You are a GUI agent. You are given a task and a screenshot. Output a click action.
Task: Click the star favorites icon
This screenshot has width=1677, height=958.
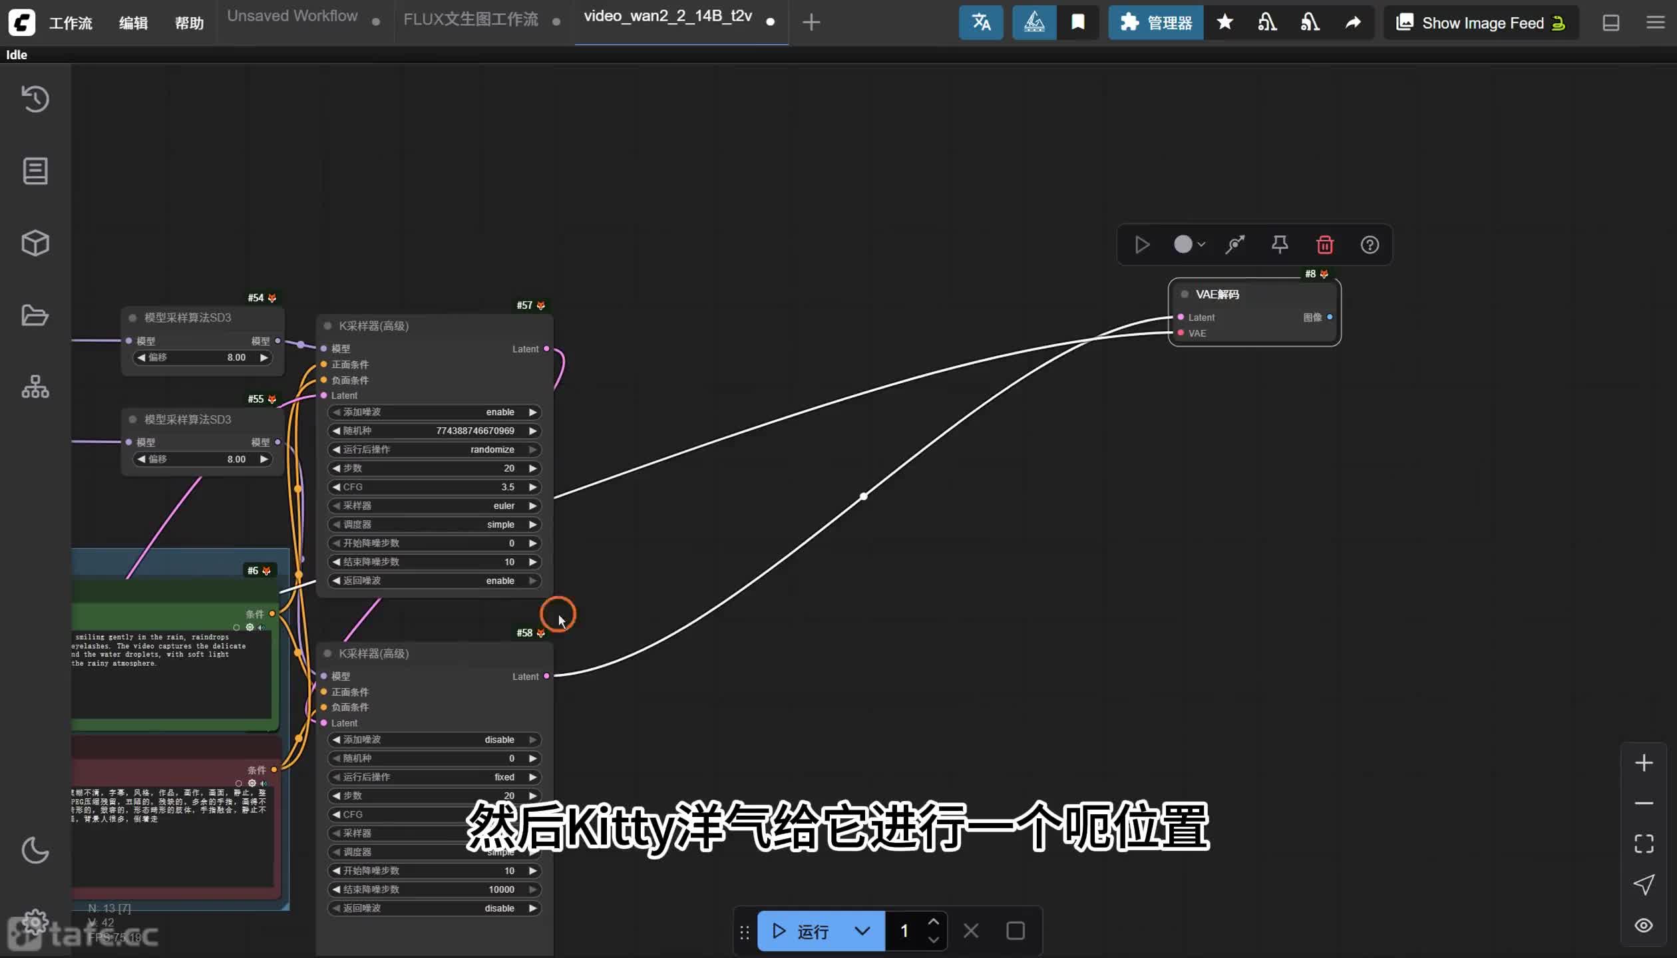pos(1224,23)
